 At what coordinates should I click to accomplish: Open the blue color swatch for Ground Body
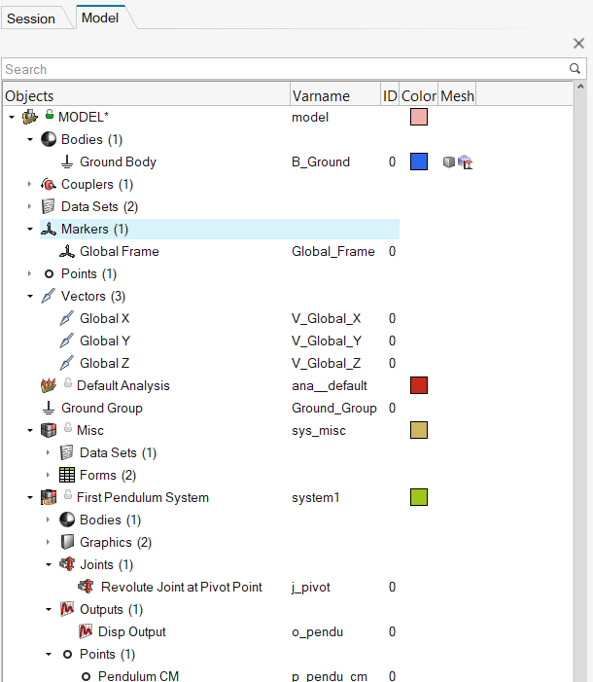point(419,162)
